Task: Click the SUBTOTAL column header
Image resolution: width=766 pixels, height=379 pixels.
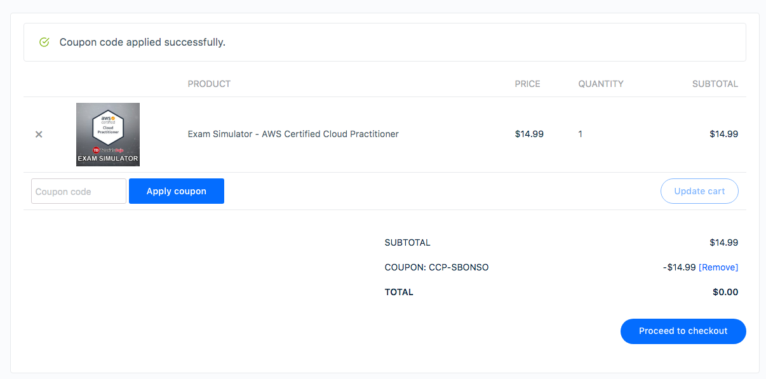Action: [x=715, y=84]
